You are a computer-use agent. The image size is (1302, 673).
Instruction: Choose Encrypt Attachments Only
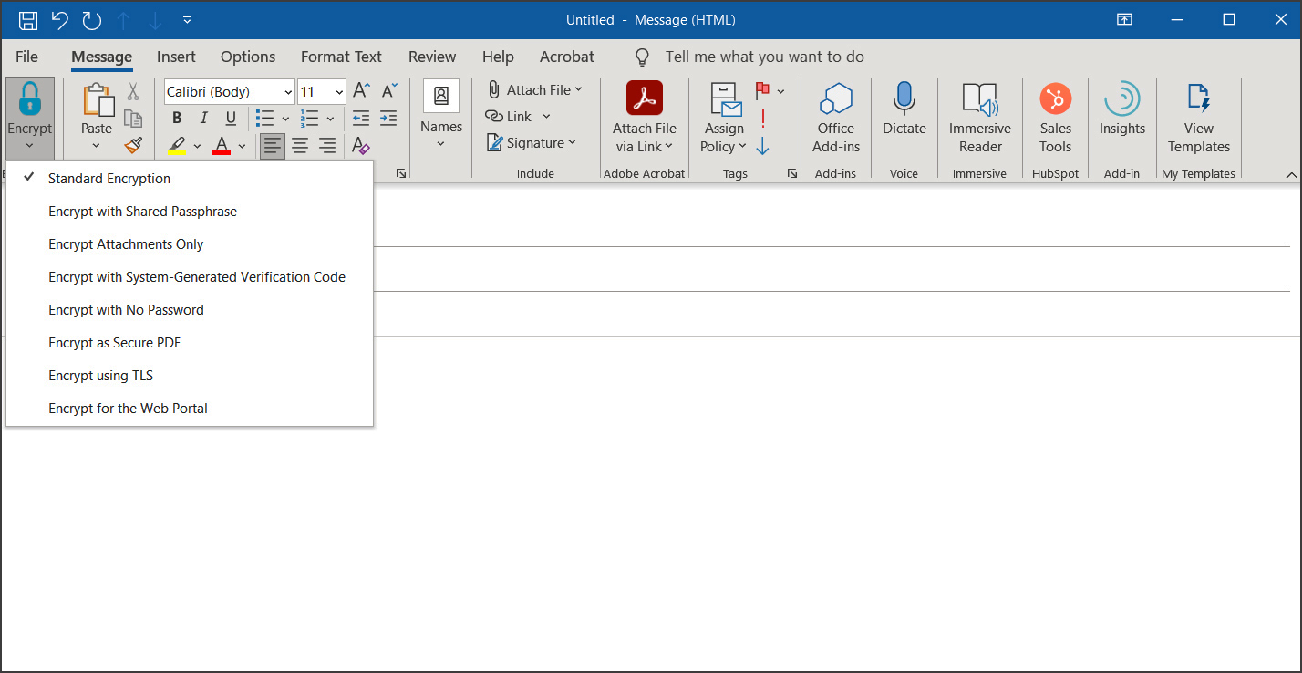click(x=190, y=244)
